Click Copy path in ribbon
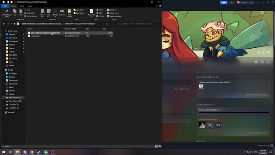 [30, 13]
